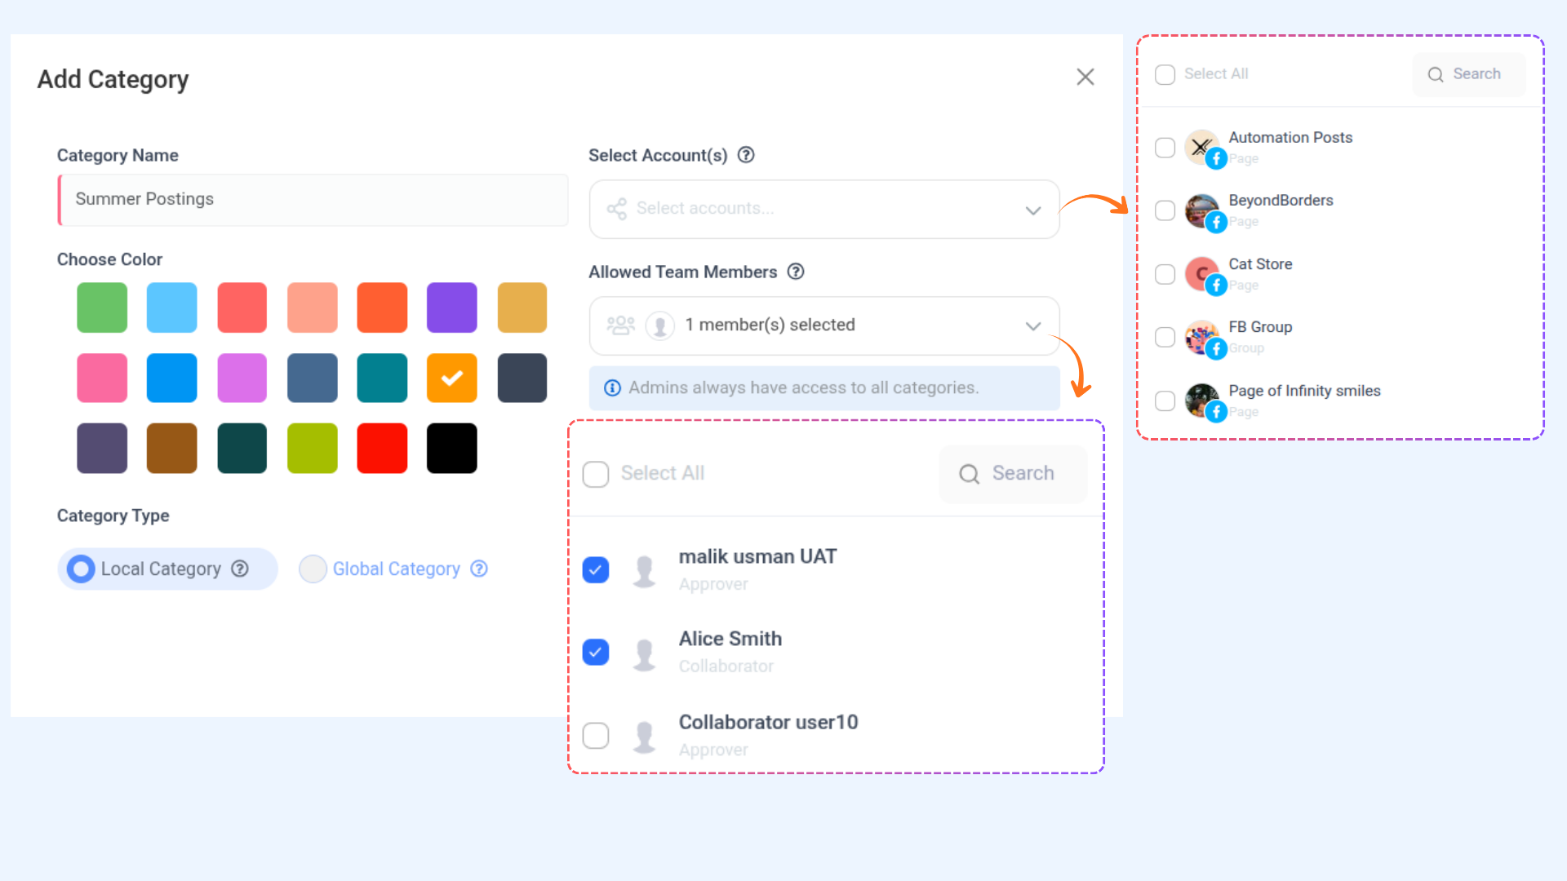Click help icon beside Allowed Team Members
This screenshot has height=881, width=1567.
(796, 272)
